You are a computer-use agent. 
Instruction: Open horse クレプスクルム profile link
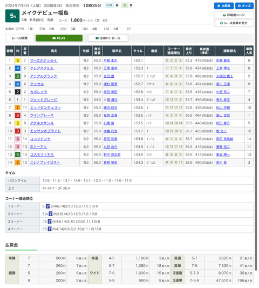coord(42,68)
